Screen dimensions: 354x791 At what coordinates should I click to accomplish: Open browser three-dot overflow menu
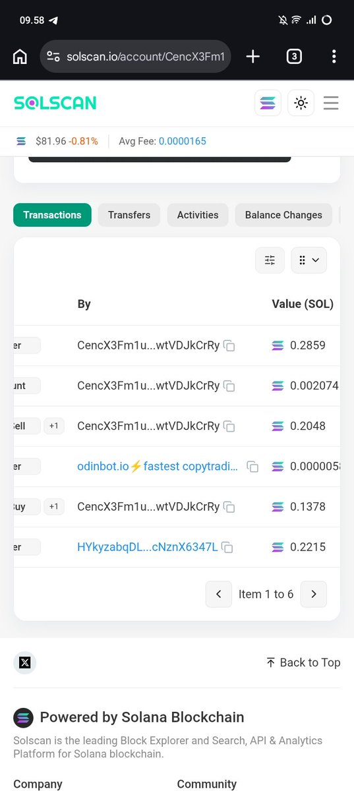(334, 57)
